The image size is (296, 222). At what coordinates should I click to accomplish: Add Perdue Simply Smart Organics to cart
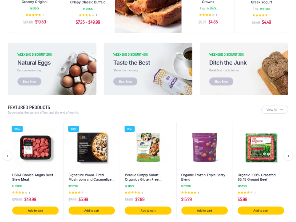coord(148,210)
